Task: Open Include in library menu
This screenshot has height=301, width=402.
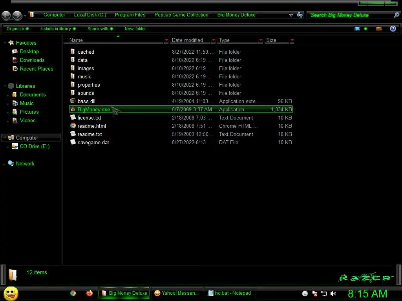Action: pyautogui.click(x=58, y=29)
